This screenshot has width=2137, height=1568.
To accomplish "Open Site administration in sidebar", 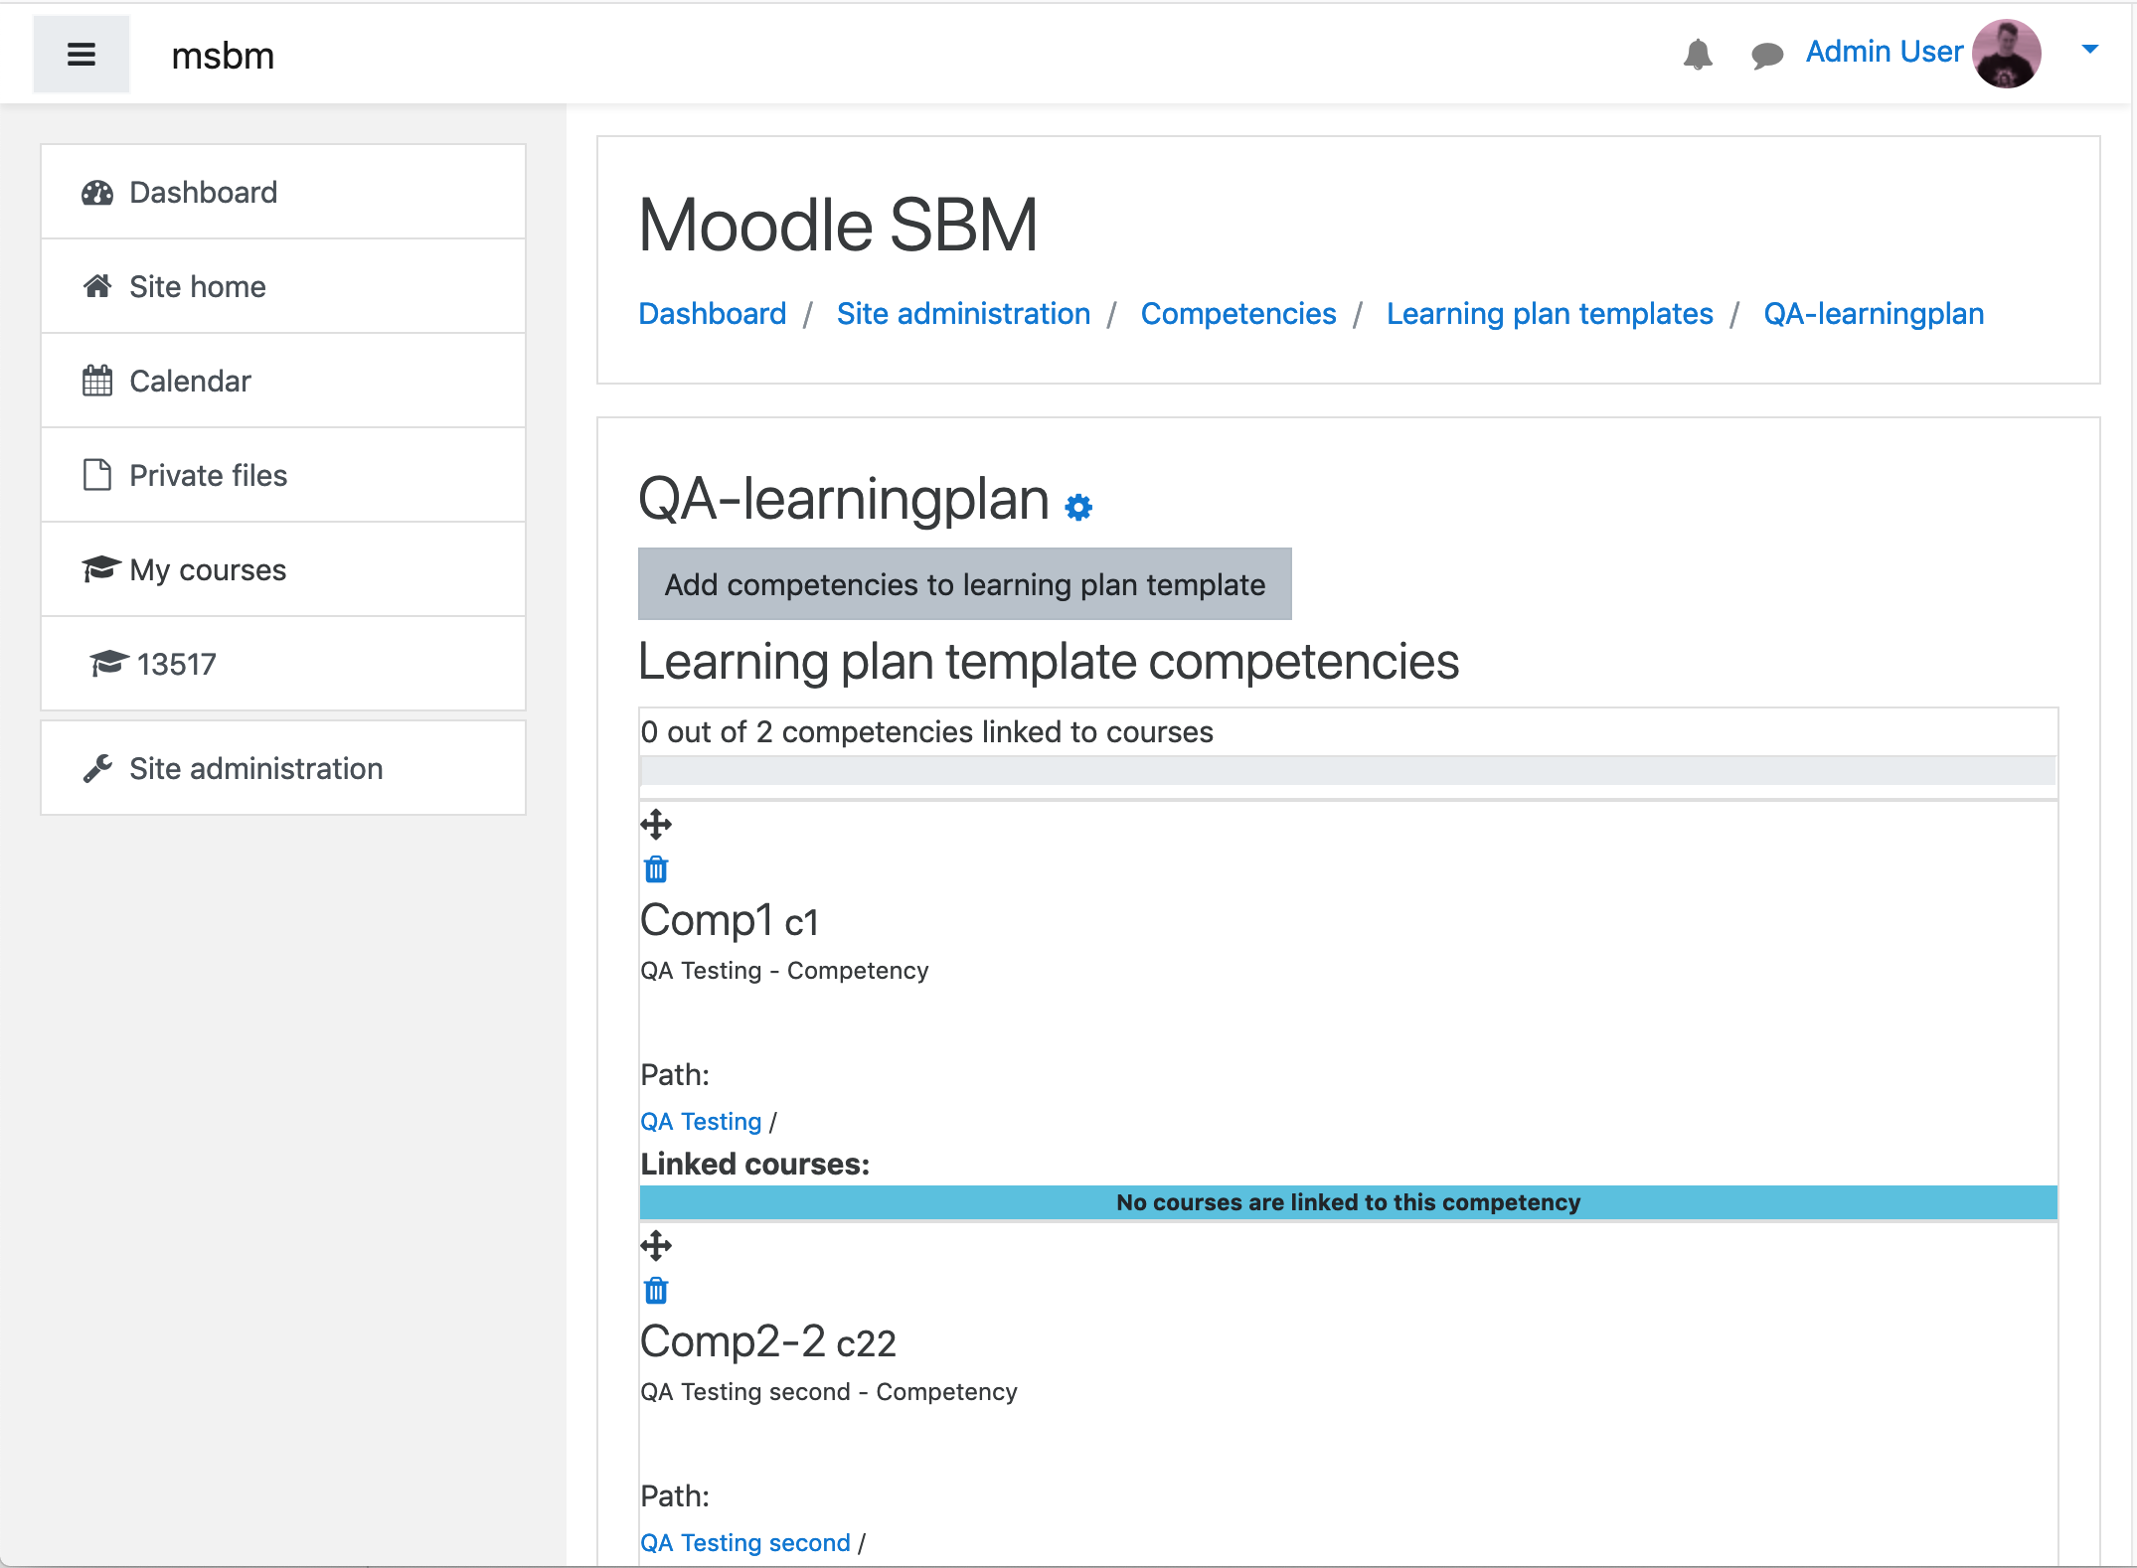I will coord(283,768).
